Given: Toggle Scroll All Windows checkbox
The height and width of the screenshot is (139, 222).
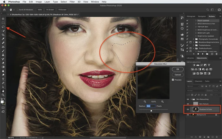Looking at the screenshot, I should click(18, 10).
